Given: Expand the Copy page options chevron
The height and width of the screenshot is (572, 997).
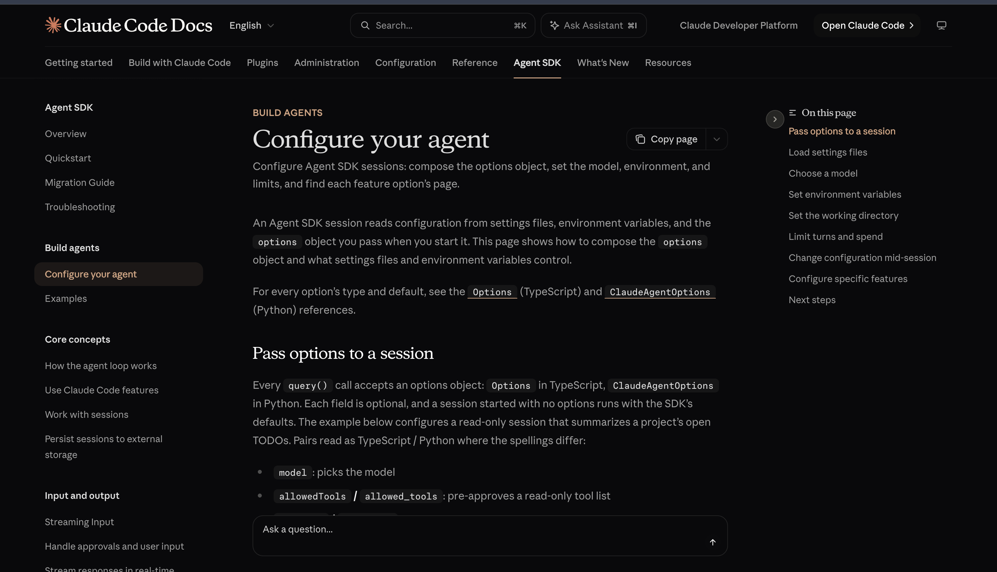Looking at the screenshot, I should tap(716, 139).
